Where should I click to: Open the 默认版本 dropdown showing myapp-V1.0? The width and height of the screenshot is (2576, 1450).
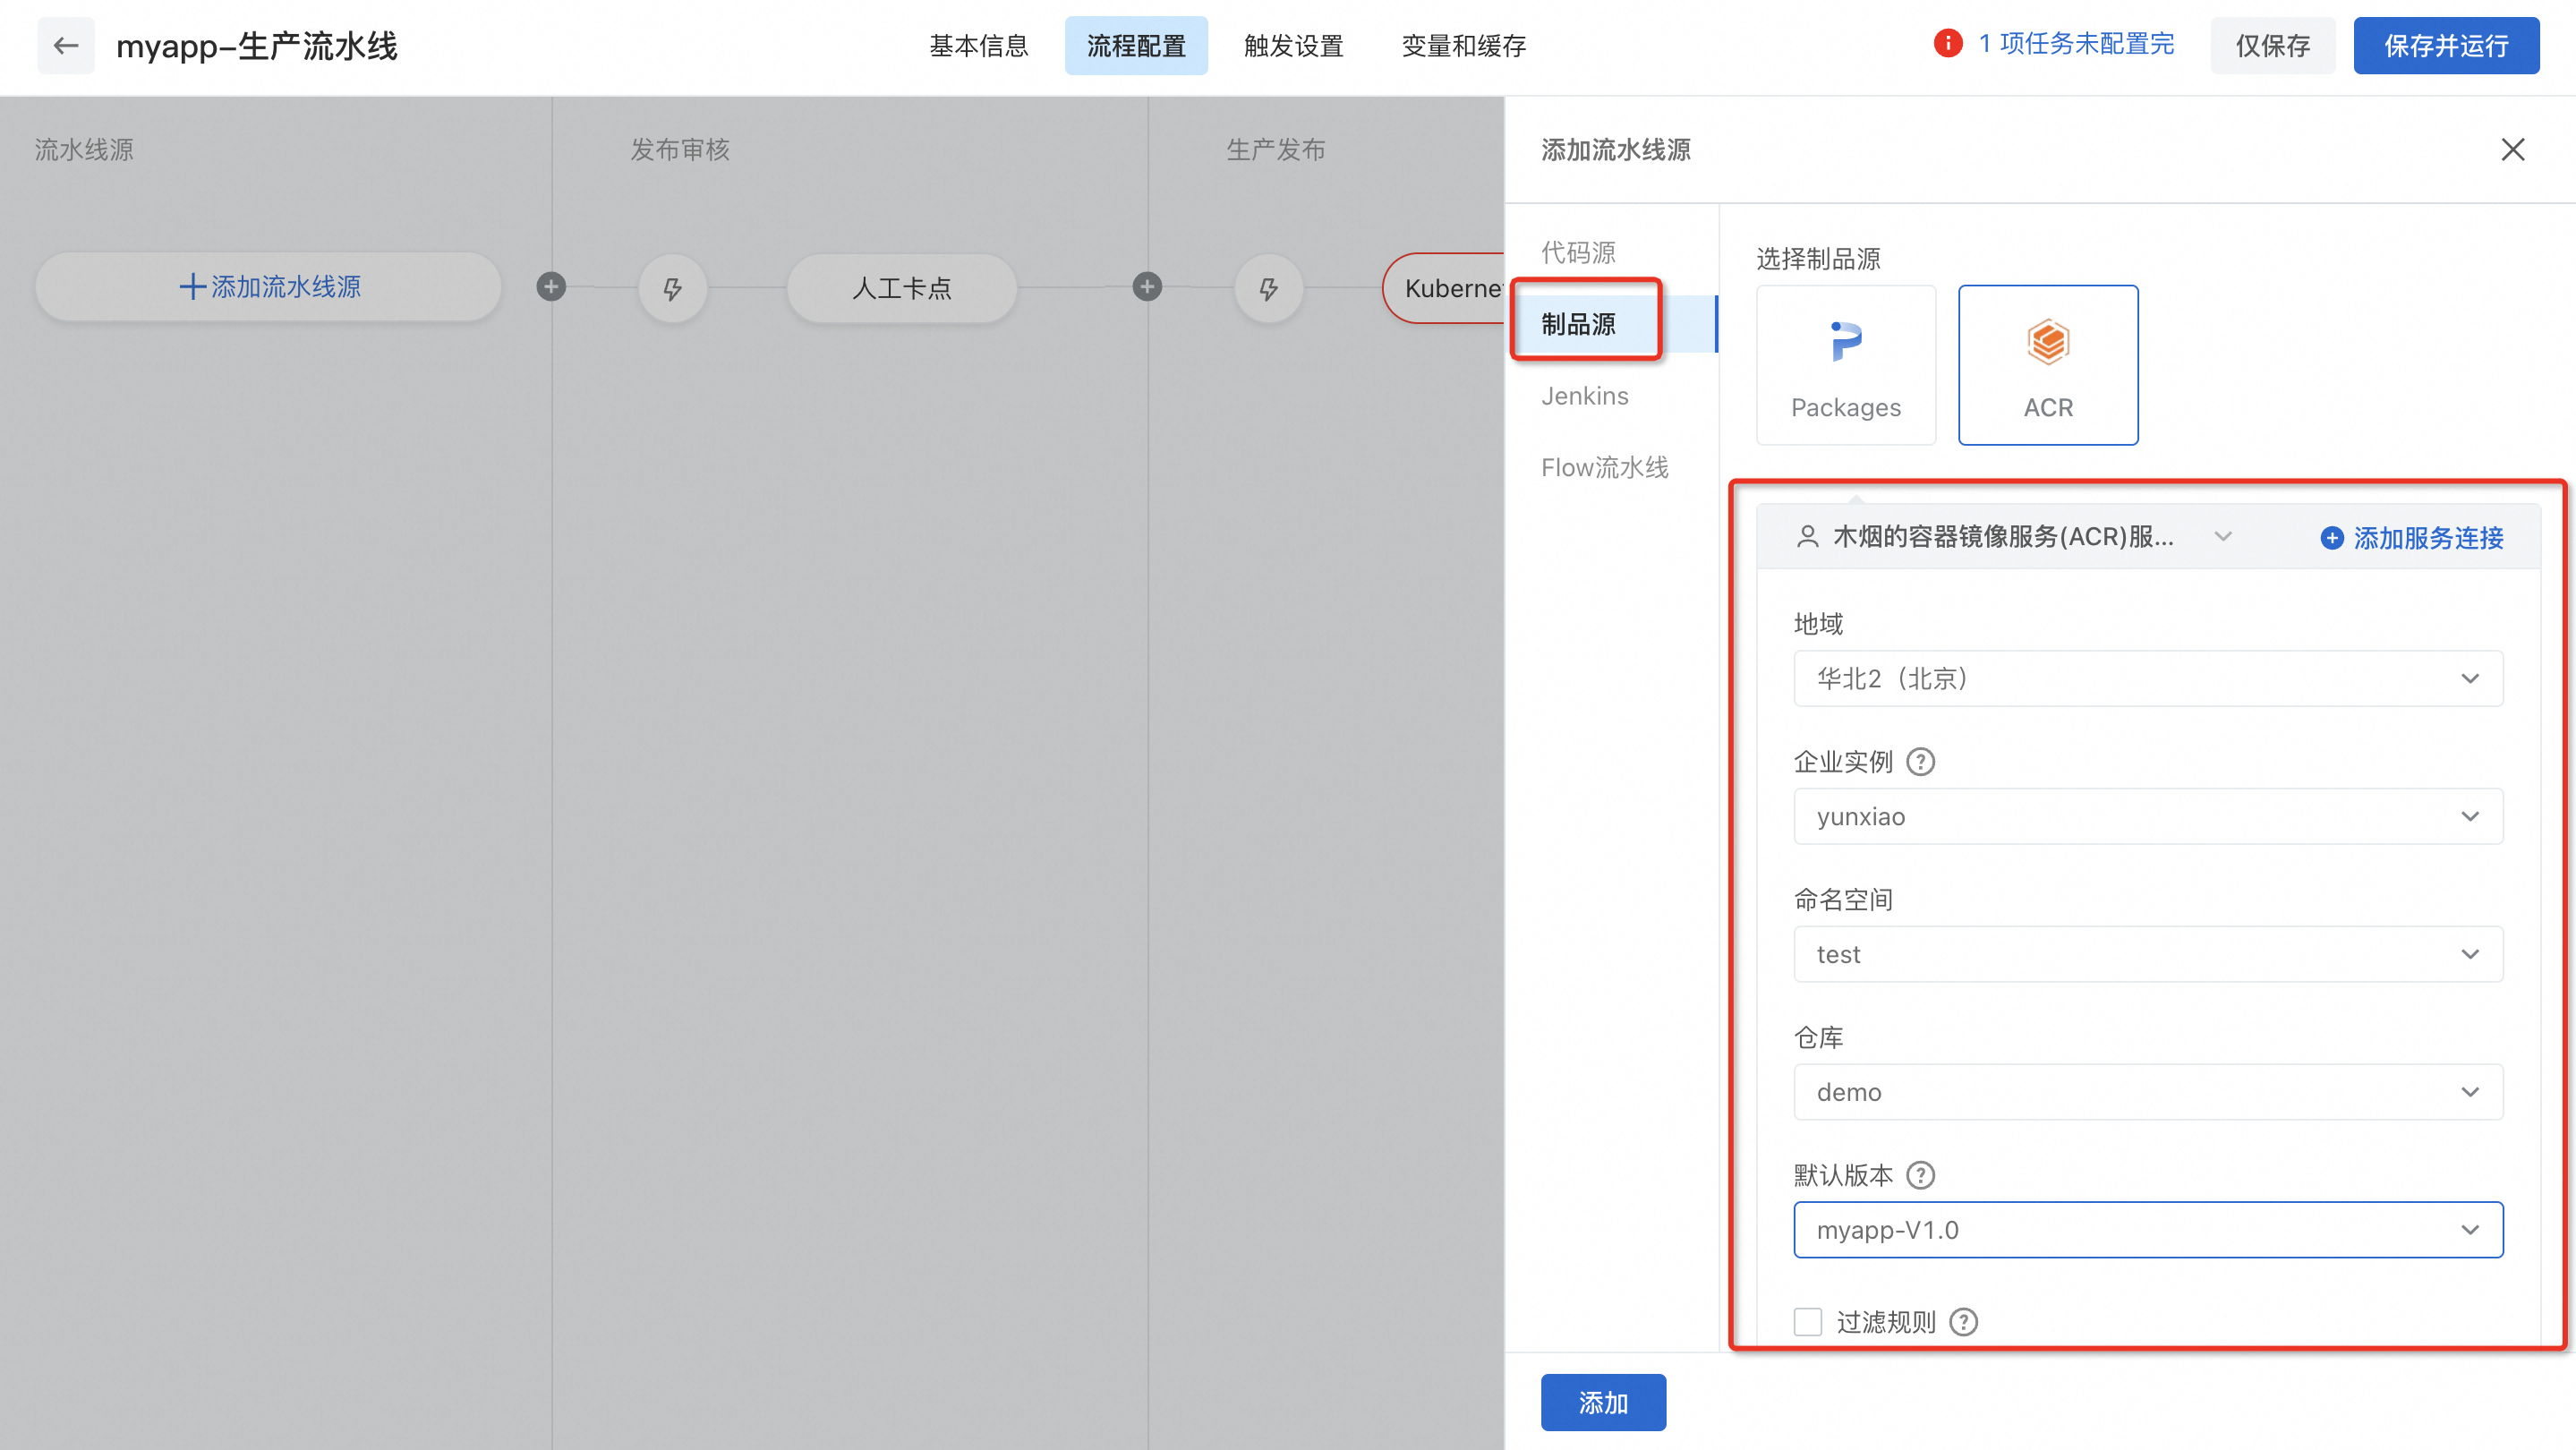[x=2148, y=1230]
